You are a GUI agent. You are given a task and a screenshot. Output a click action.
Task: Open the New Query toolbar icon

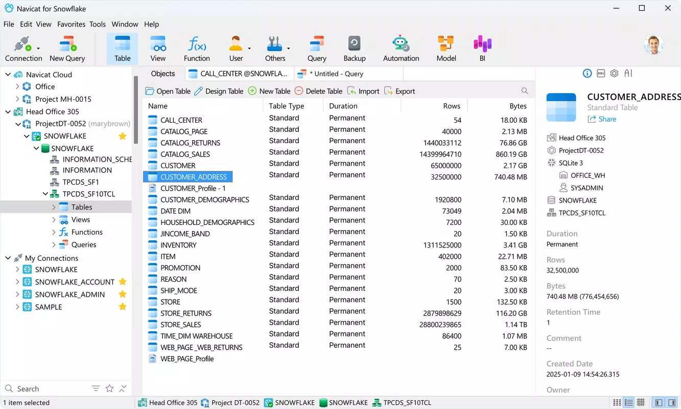pos(67,49)
